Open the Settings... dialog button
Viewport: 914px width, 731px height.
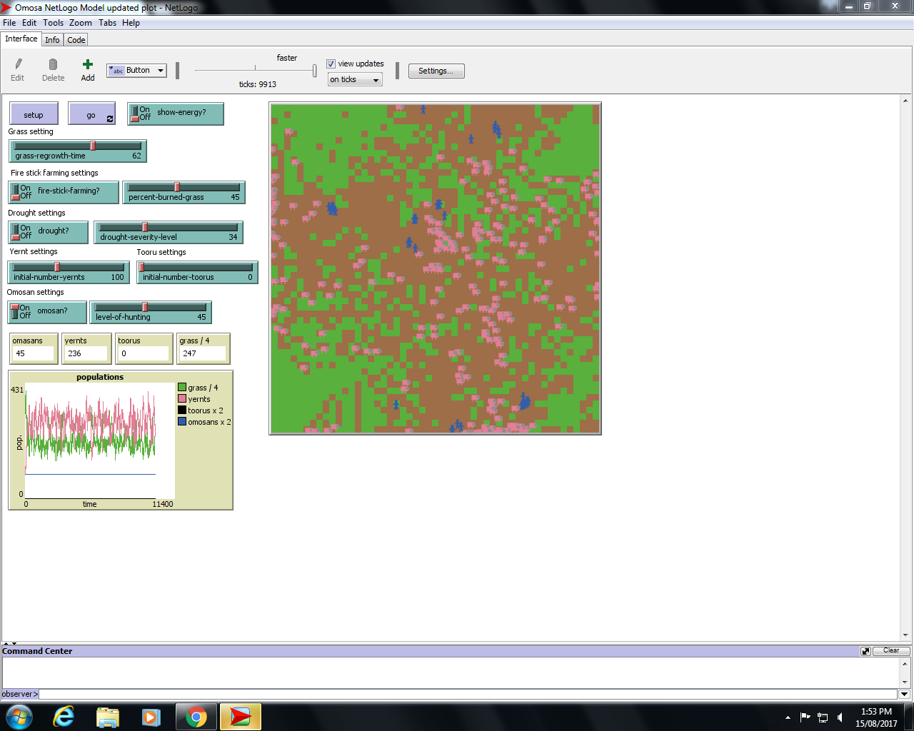click(436, 71)
